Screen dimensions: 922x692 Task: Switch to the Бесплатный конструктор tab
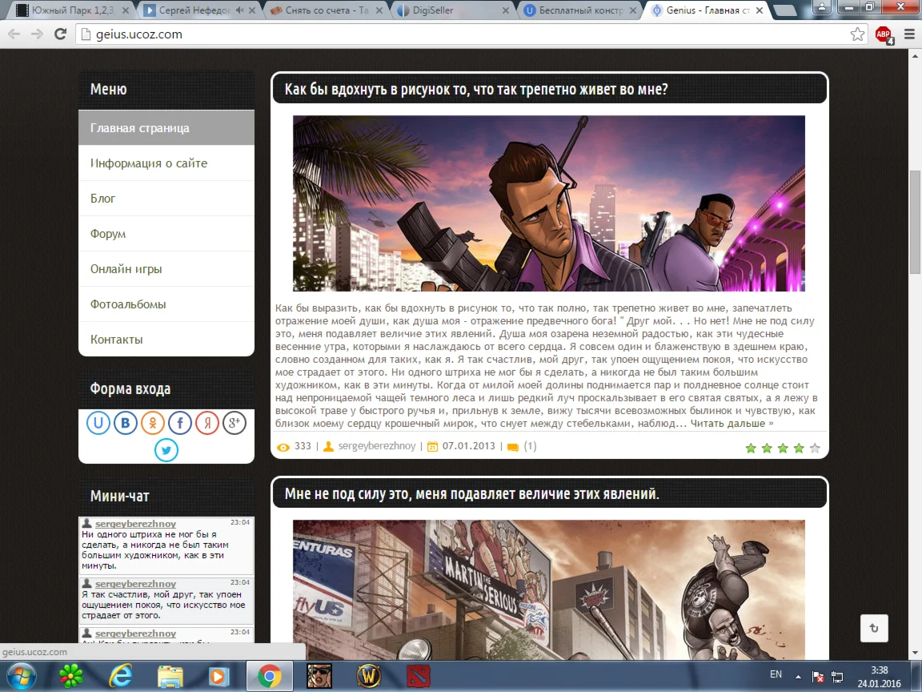pyautogui.click(x=579, y=10)
